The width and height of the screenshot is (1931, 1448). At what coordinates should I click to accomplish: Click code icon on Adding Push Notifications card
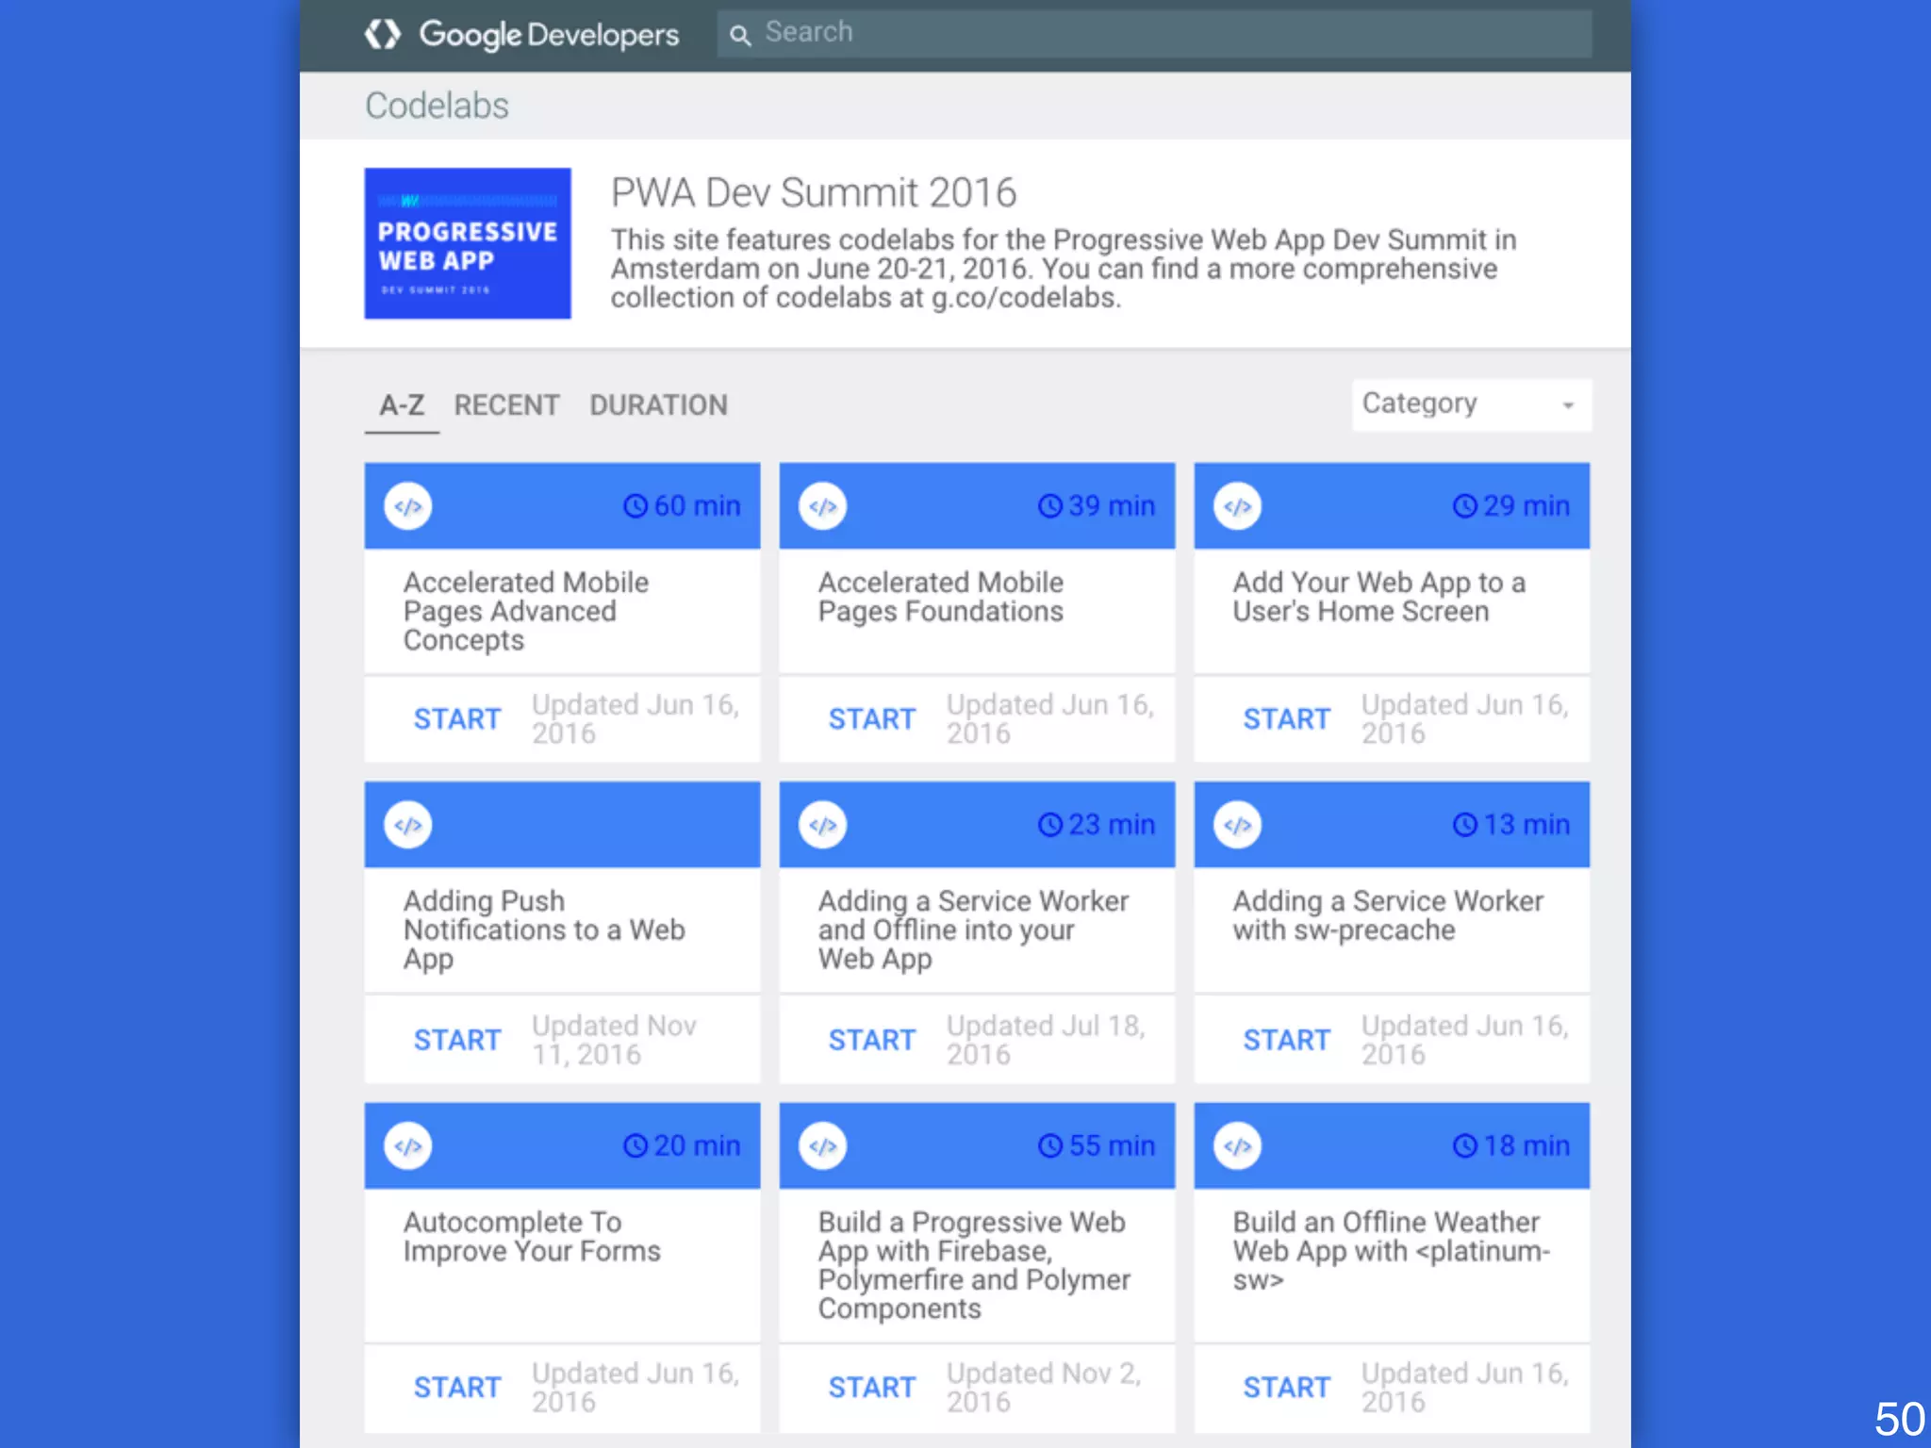(408, 825)
